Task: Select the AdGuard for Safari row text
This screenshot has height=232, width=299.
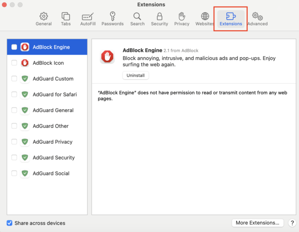Action: [55, 94]
